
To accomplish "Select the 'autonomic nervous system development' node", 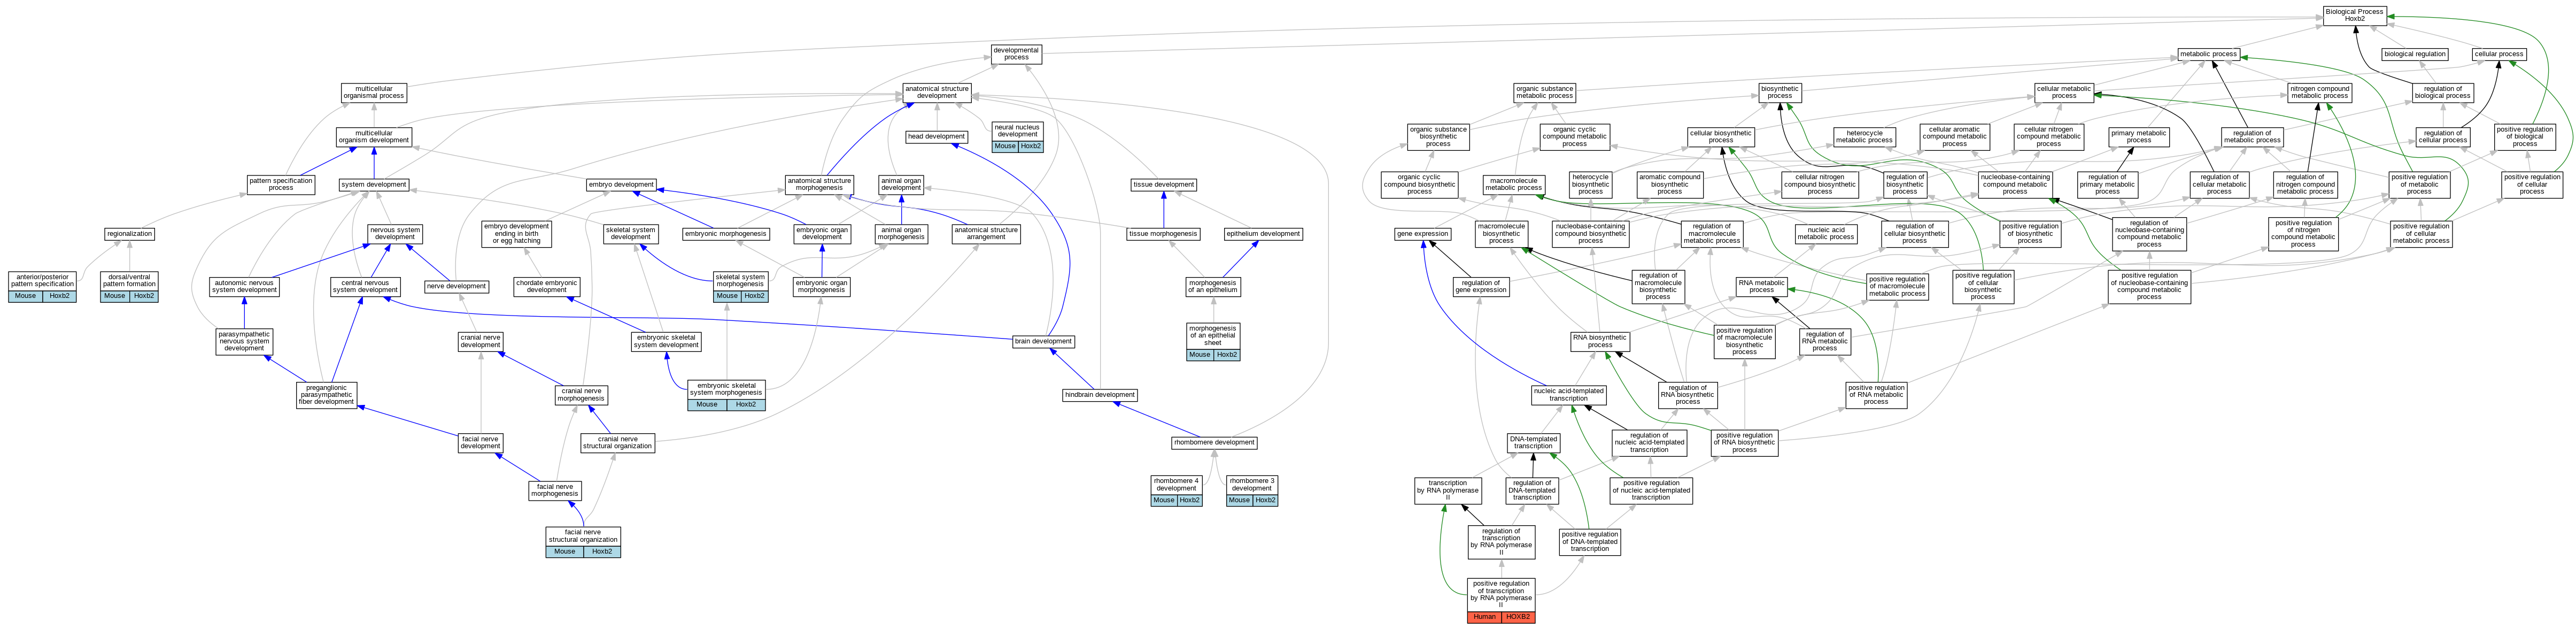I will point(245,287).
